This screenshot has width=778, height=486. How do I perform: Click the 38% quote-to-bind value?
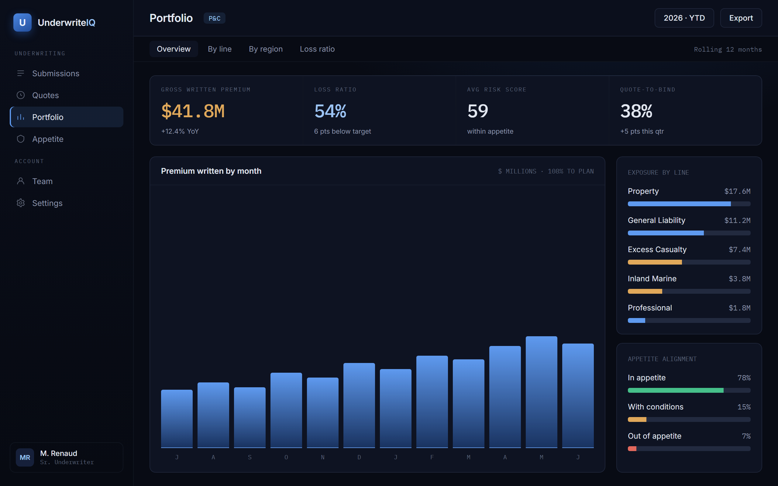click(x=636, y=111)
